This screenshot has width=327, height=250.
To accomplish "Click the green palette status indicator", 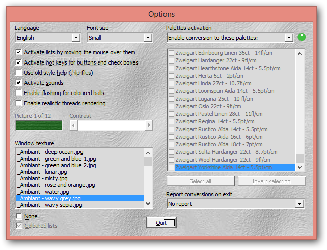I will point(302,37).
